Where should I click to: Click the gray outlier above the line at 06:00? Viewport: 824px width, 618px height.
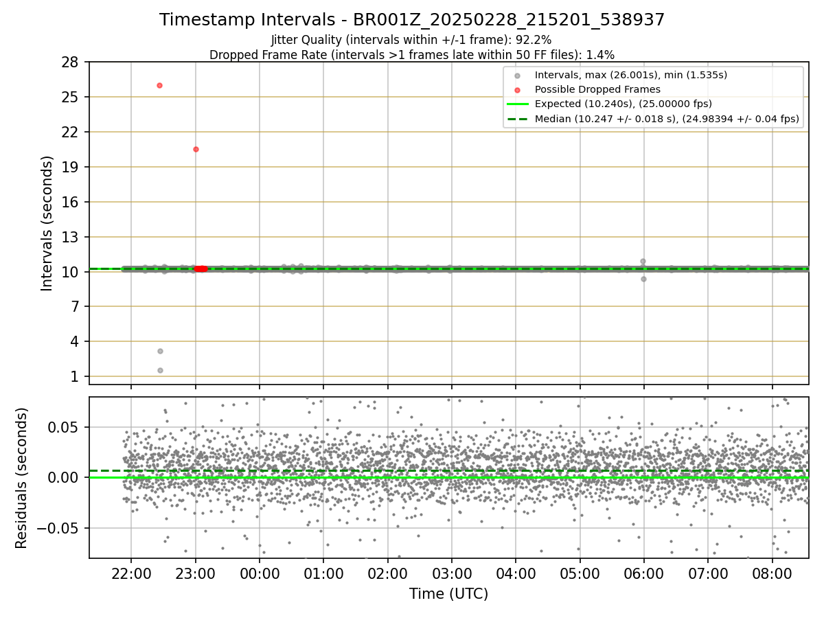[643, 262]
